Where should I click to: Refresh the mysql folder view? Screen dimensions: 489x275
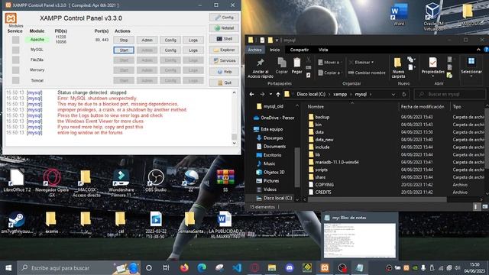pos(404,94)
